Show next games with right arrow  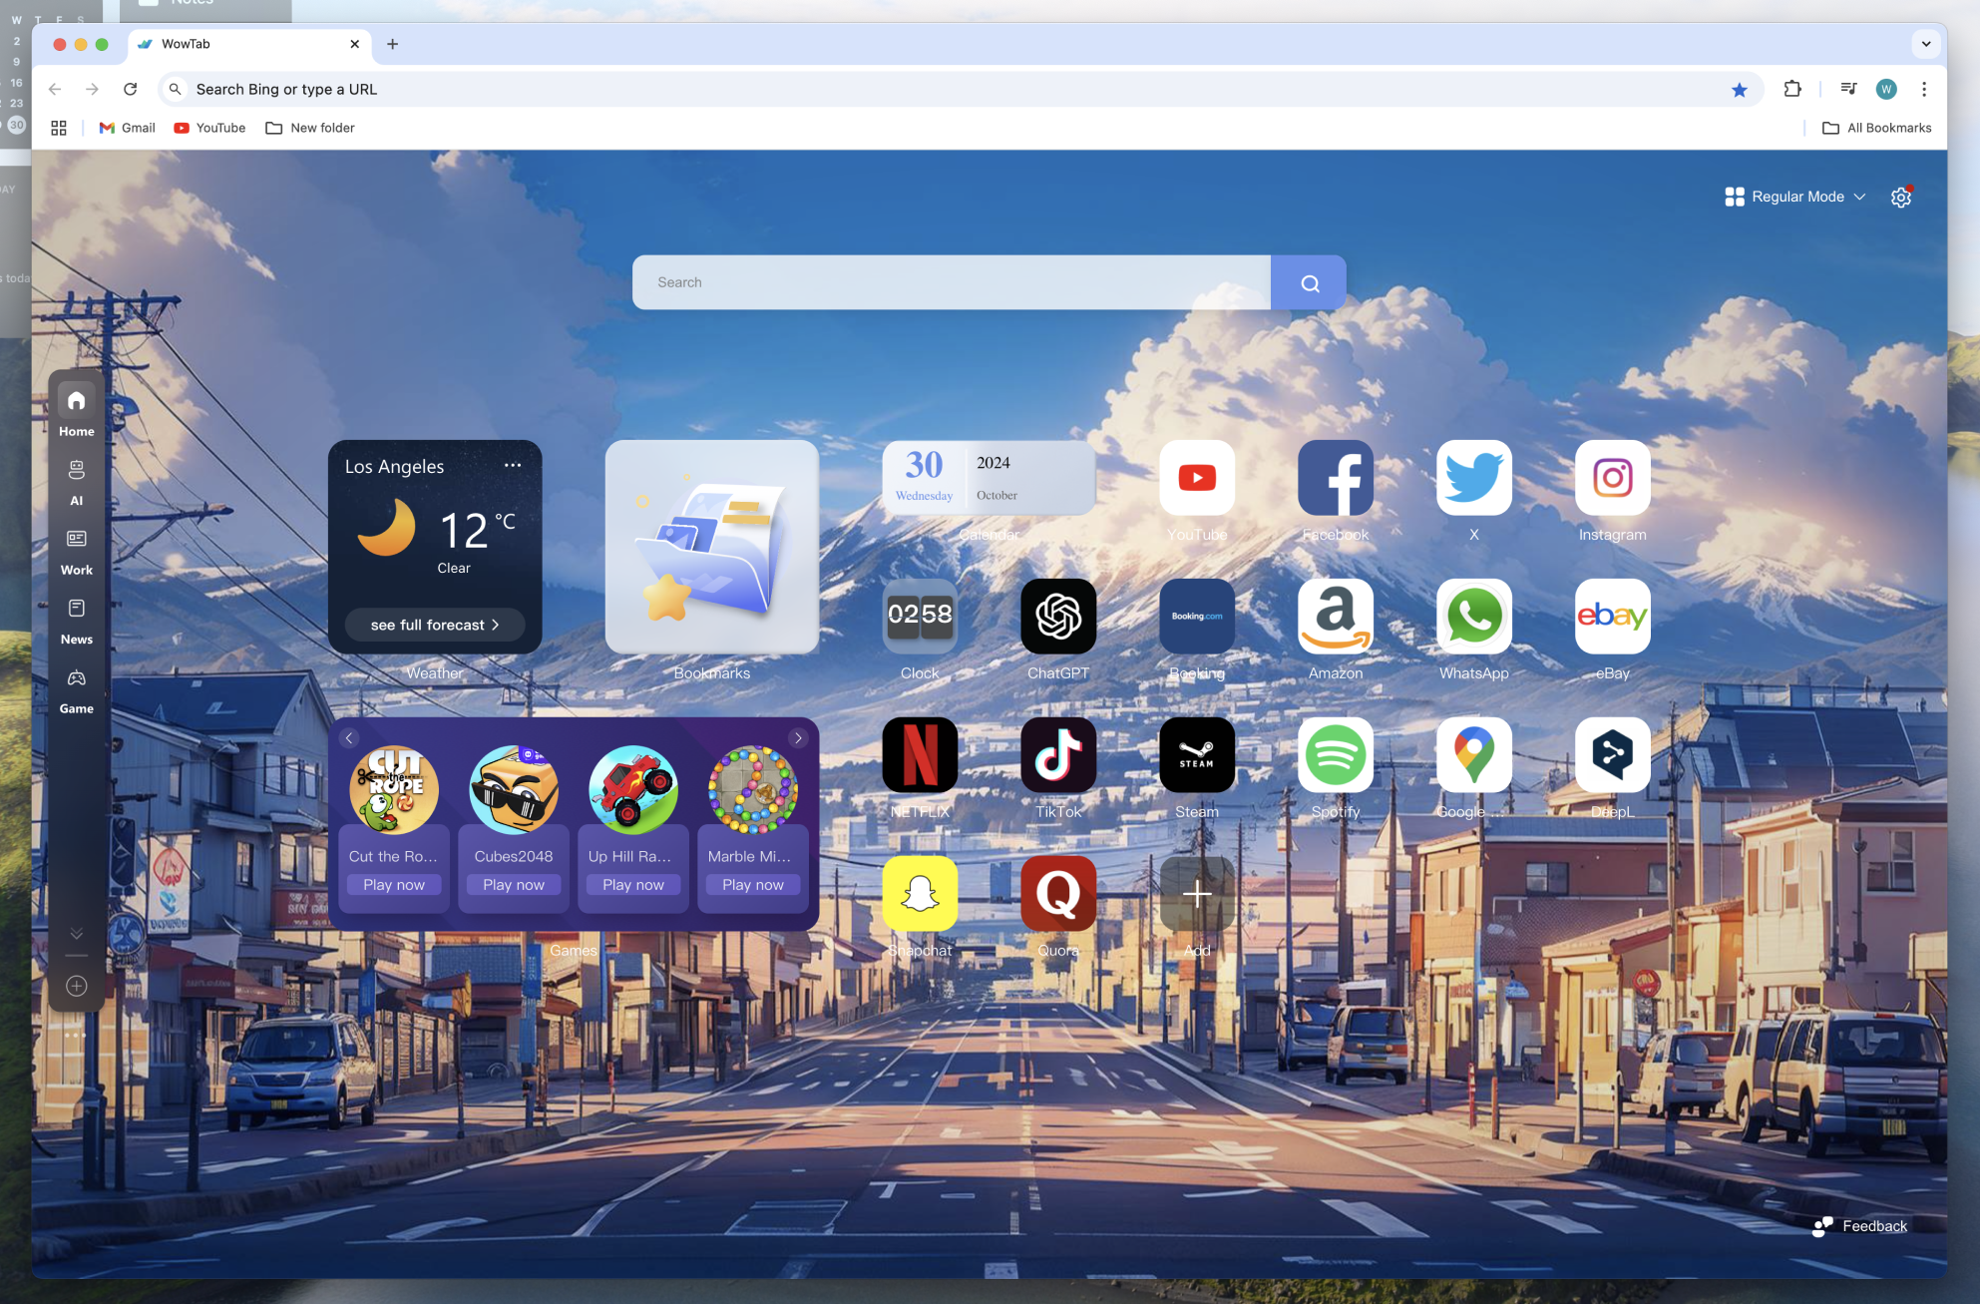click(x=798, y=738)
